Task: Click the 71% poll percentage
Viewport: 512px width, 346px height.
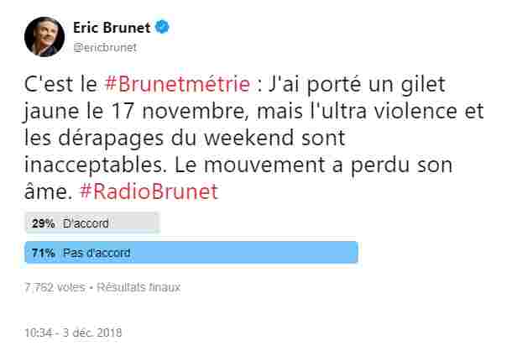Action: coord(43,252)
